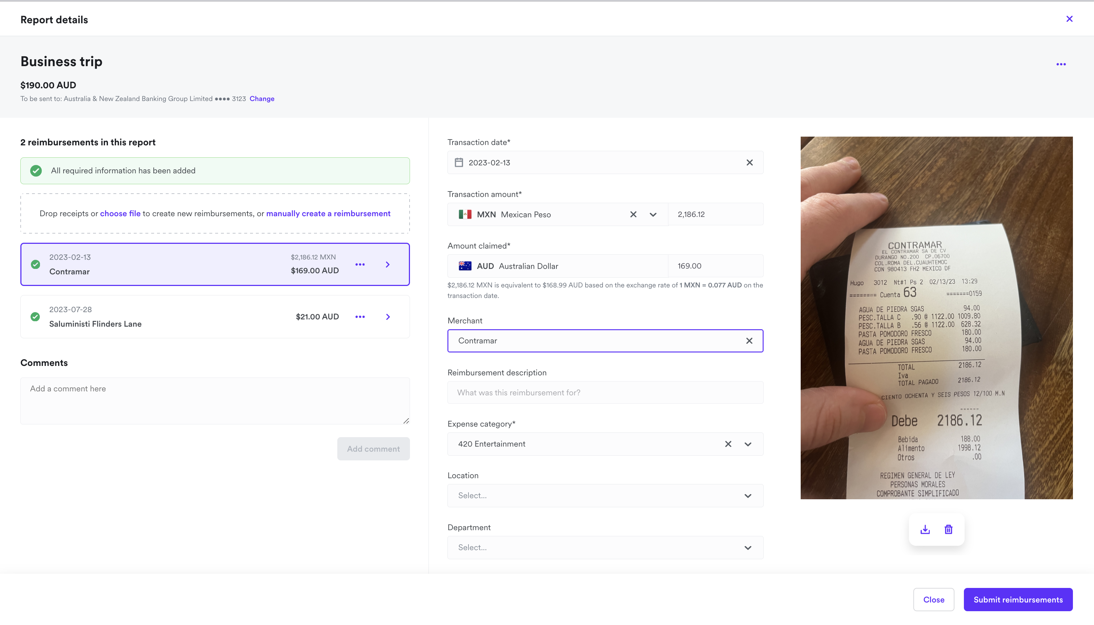Viewport: 1094px width, 625px height.
Task: Select the Saluministi Flinders Lane reimbursement row
Action: coord(215,317)
